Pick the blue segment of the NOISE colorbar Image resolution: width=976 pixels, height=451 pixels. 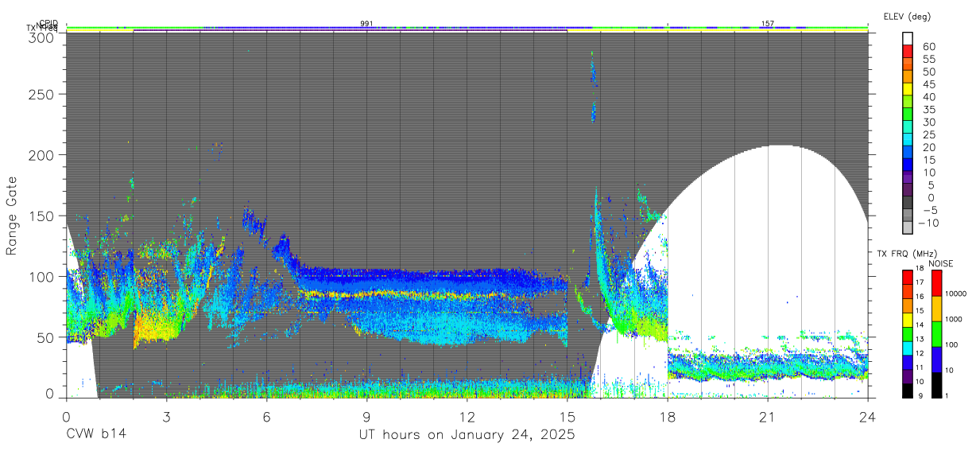pyautogui.click(x=936, y=360)
